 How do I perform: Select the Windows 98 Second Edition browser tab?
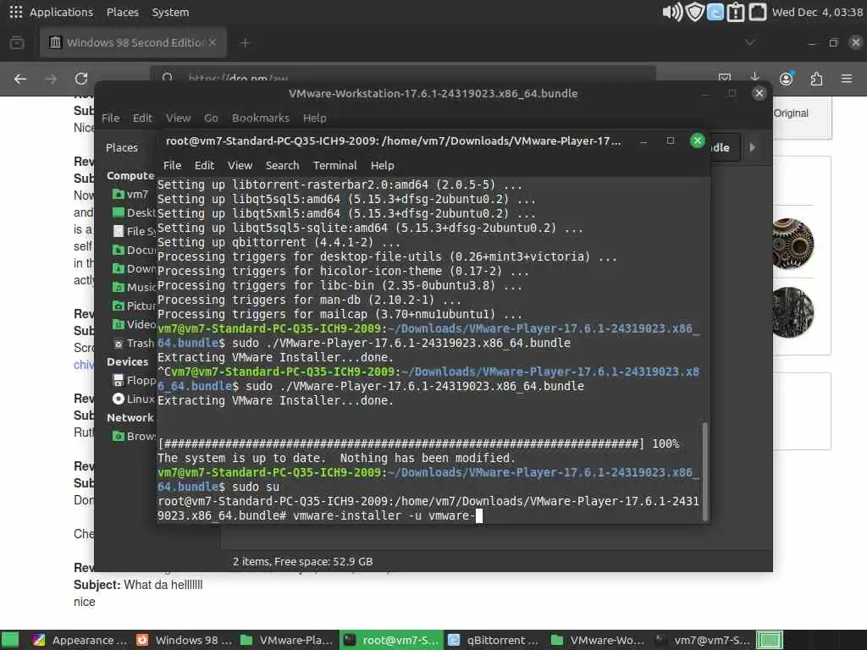click(x=133, y=42)
